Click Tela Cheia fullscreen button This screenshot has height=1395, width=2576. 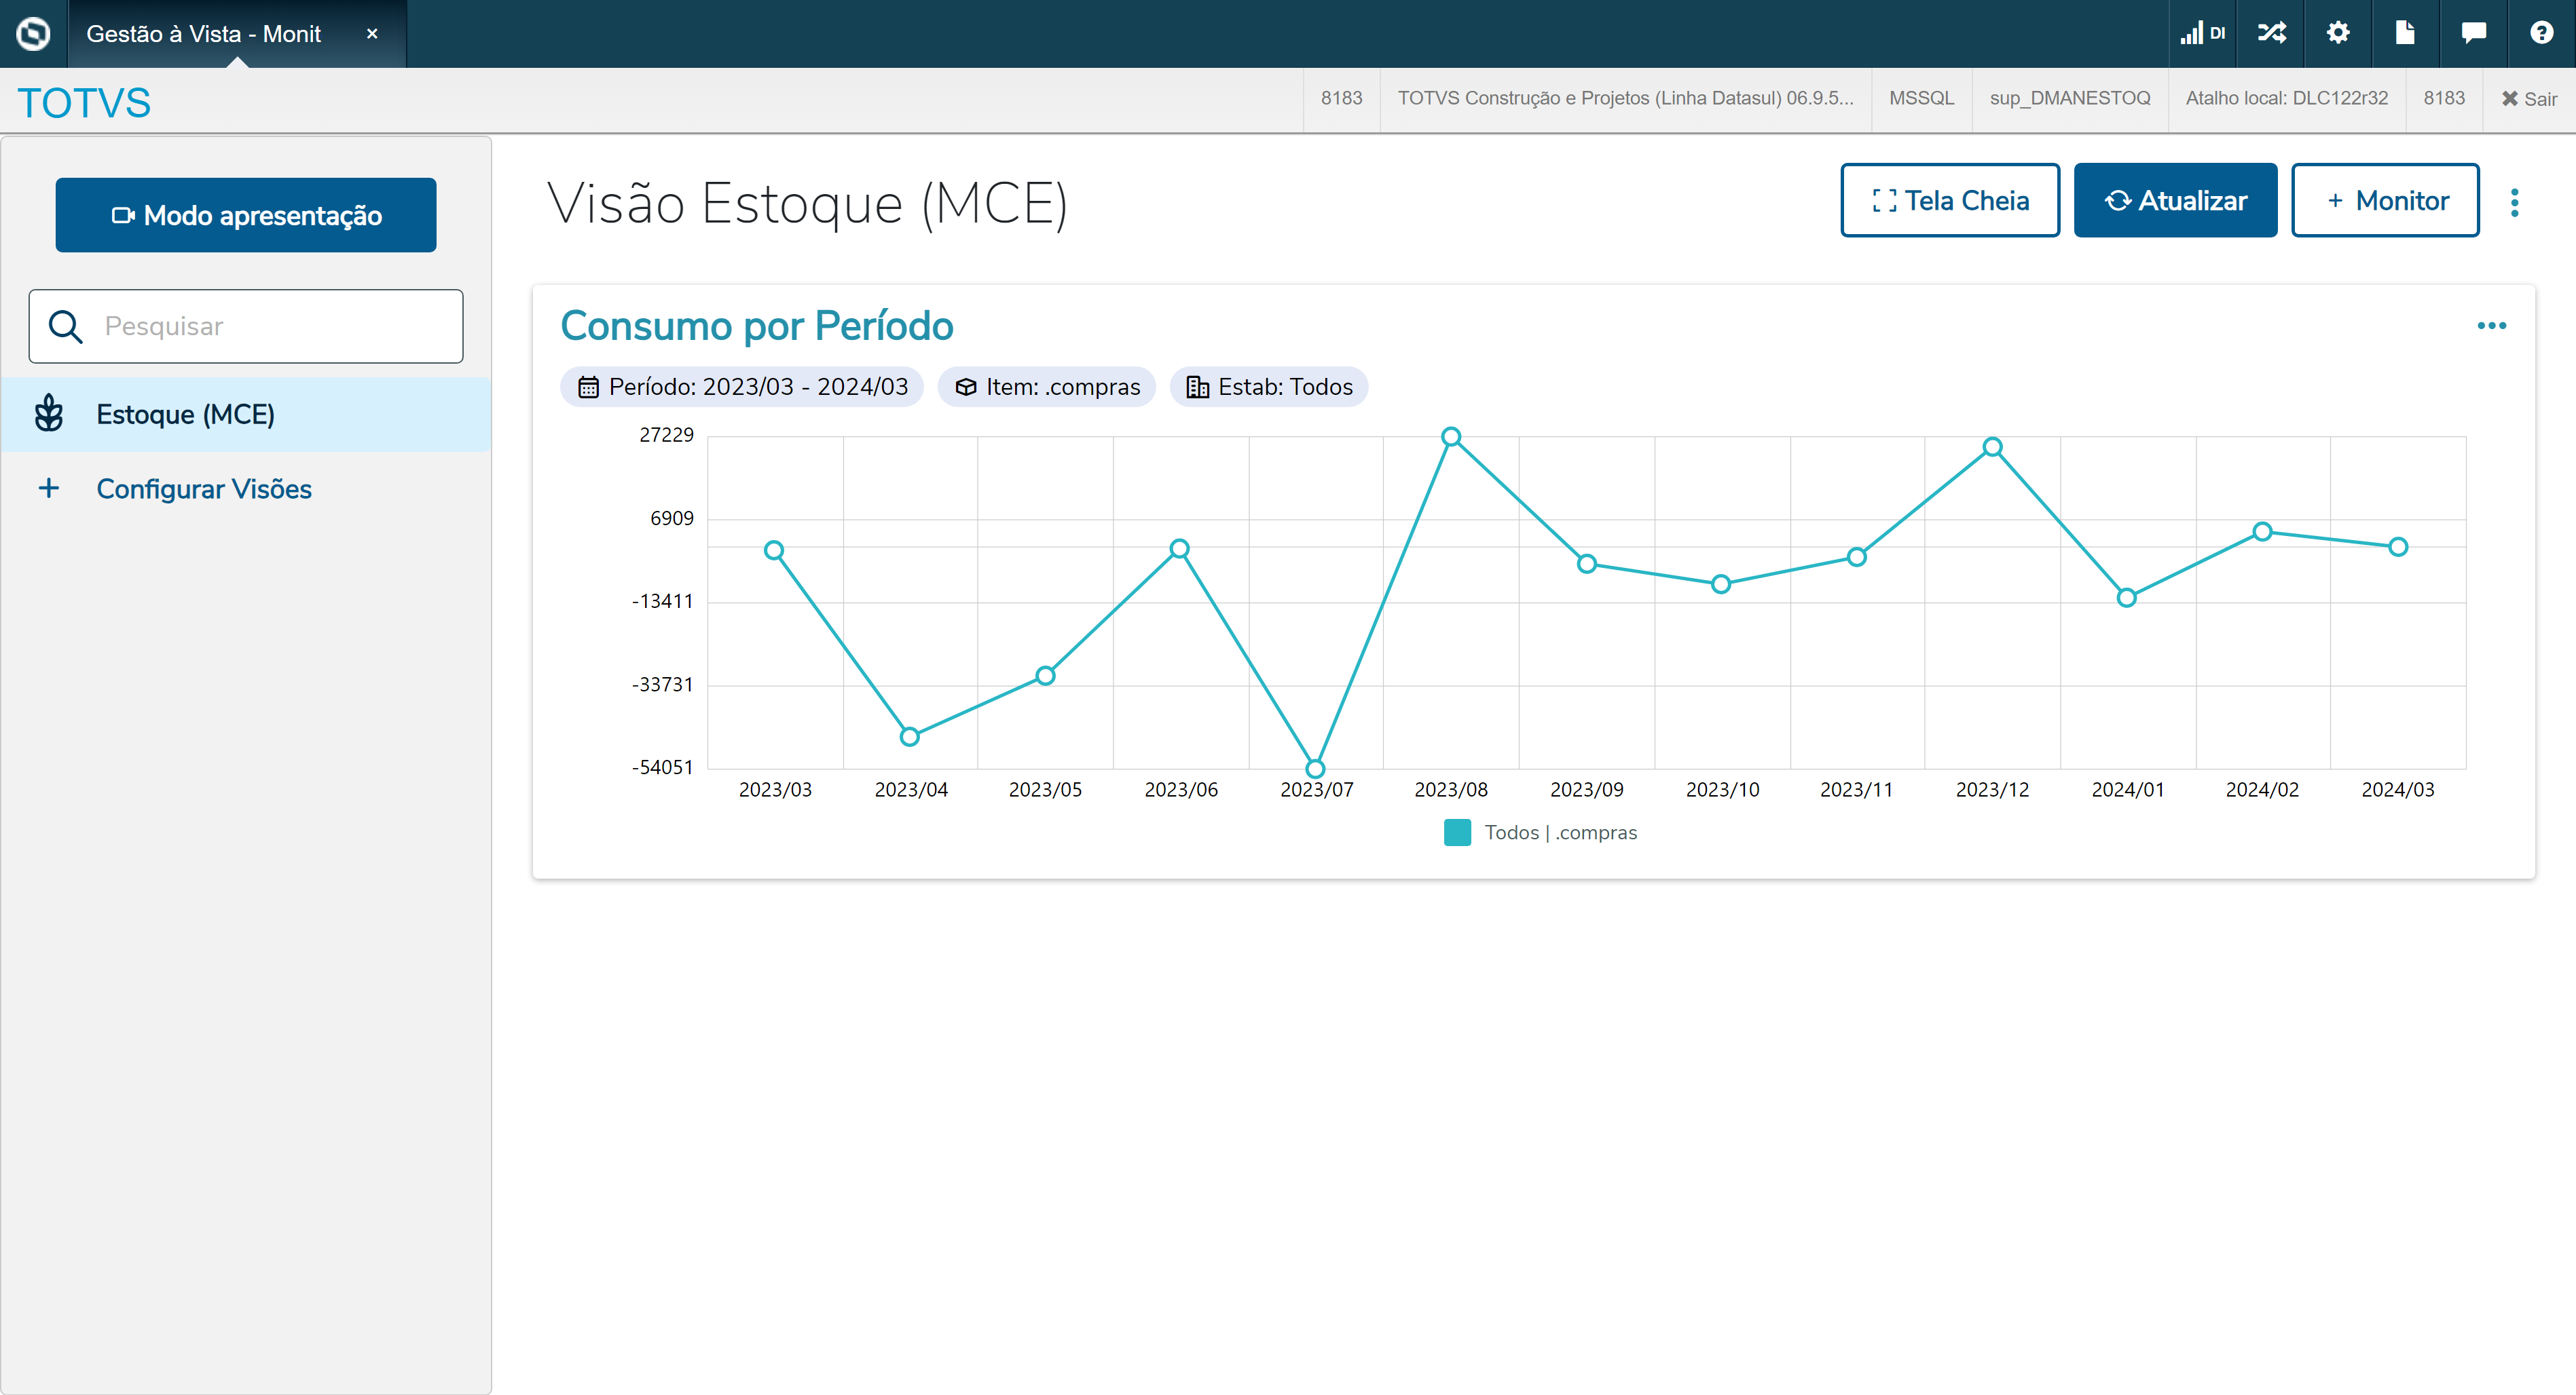1949,201
